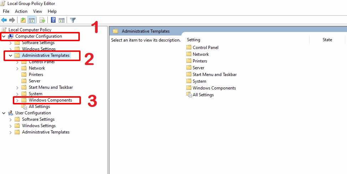Screen dimensions: 347x174
Task: Expand Software Settings under Computer Configuration
Action: (10, 43)
